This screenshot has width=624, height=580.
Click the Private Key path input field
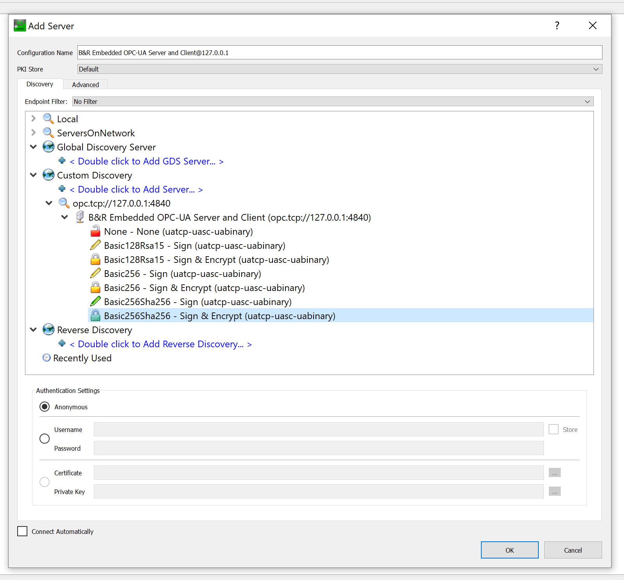(x=319, y=491)
